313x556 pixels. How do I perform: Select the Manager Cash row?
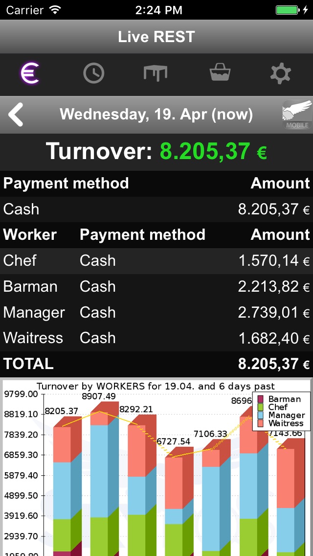coord(156,312)
